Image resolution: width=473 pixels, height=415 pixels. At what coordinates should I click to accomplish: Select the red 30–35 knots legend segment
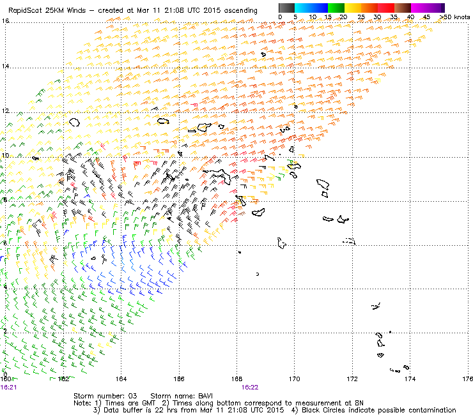[x=386, y=8]
